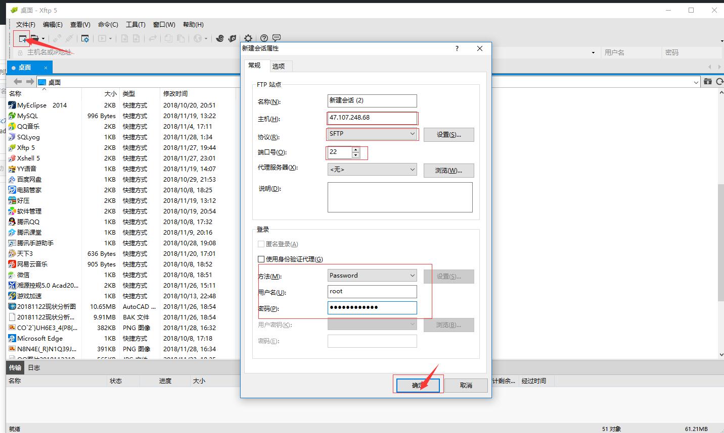Viewport: 724px width, 433px height.
Task: Click the leaf-book icon next to Xshell icon
Action: tap(232, 38)
